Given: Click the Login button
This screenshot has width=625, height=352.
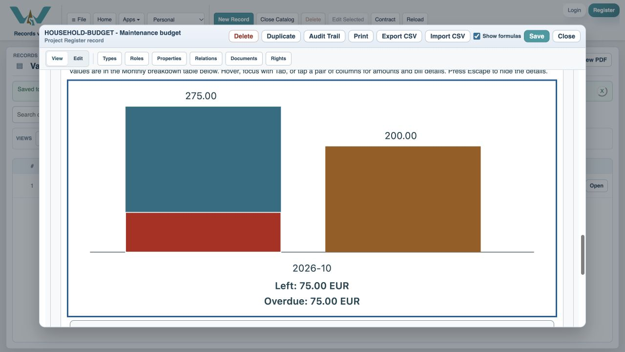Looking at the screenshot, I should tap(574, 10).
